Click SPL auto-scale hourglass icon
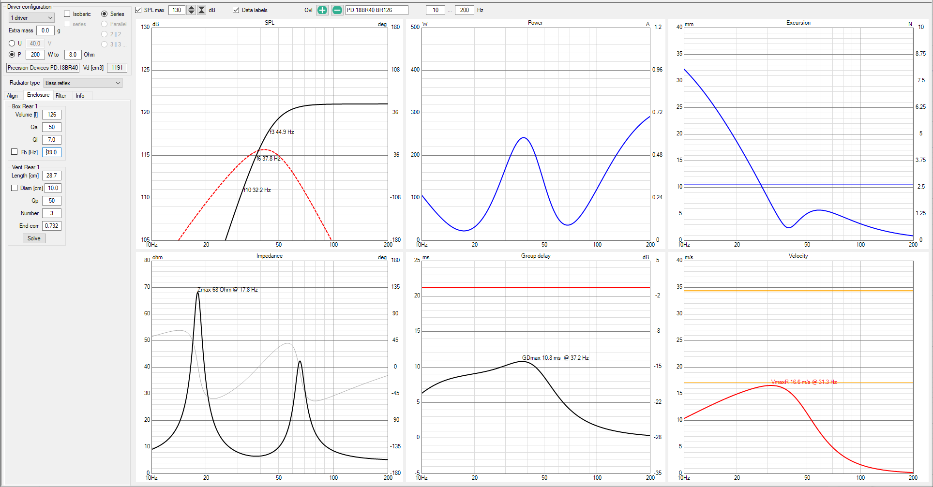The image size is (933, 487). coord(202,10)
